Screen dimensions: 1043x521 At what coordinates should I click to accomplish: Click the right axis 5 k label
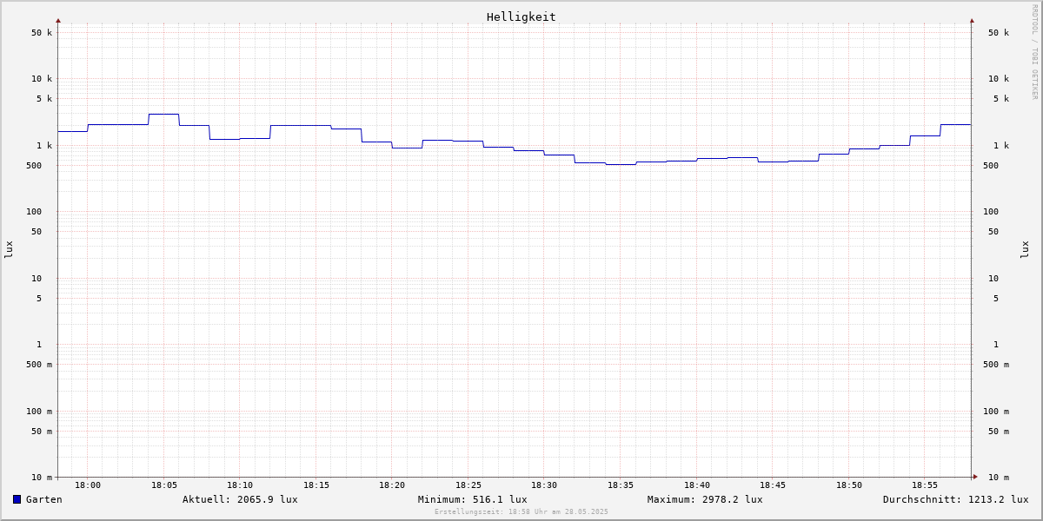tap(1001, 99)
